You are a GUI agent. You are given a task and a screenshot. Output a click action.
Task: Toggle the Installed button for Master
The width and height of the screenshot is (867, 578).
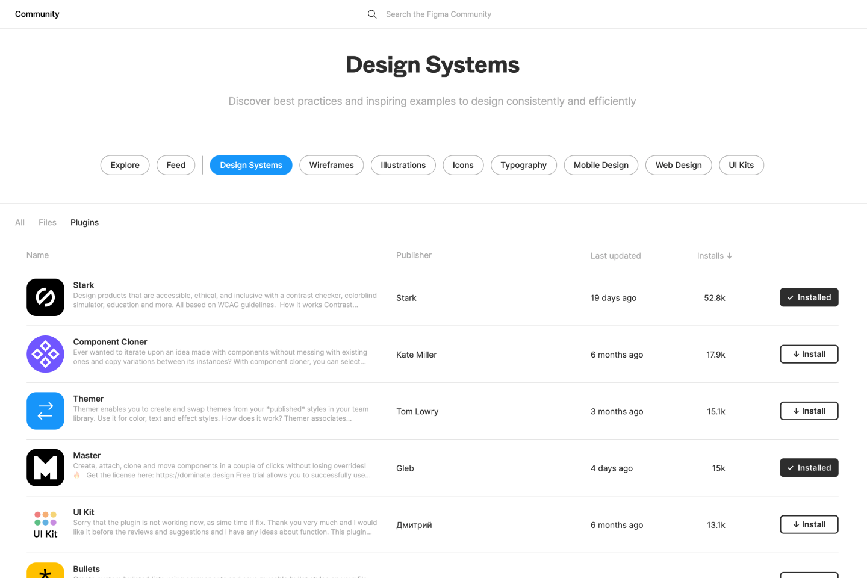point(809,468)
